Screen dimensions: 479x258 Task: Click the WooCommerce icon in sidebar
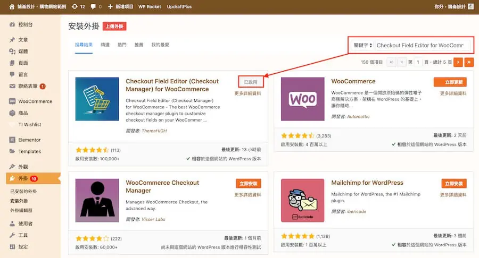pyautogui.click(x=12, y=101)
